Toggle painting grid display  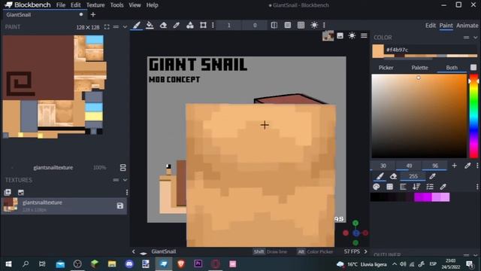coord(301,25)
